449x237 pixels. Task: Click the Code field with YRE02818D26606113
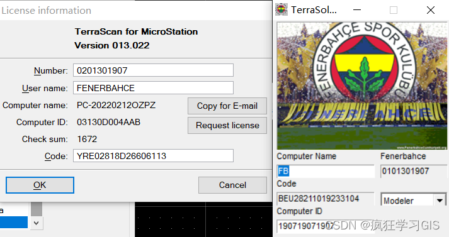[x=153, y=156]
